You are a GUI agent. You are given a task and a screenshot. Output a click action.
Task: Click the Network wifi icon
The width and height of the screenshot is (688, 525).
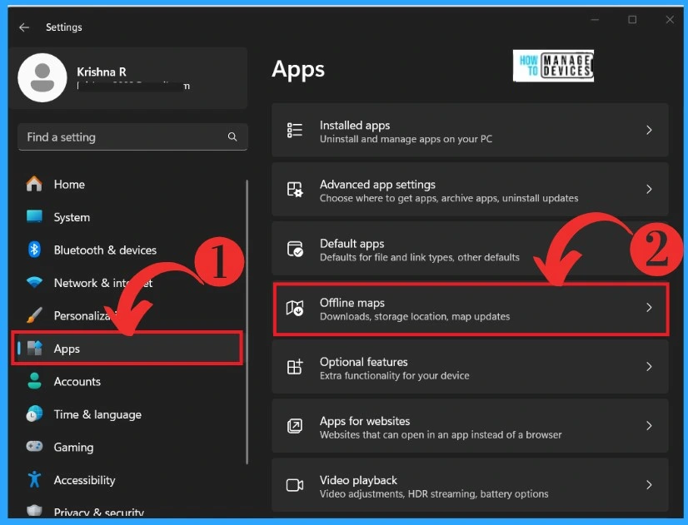click(34, 282)
